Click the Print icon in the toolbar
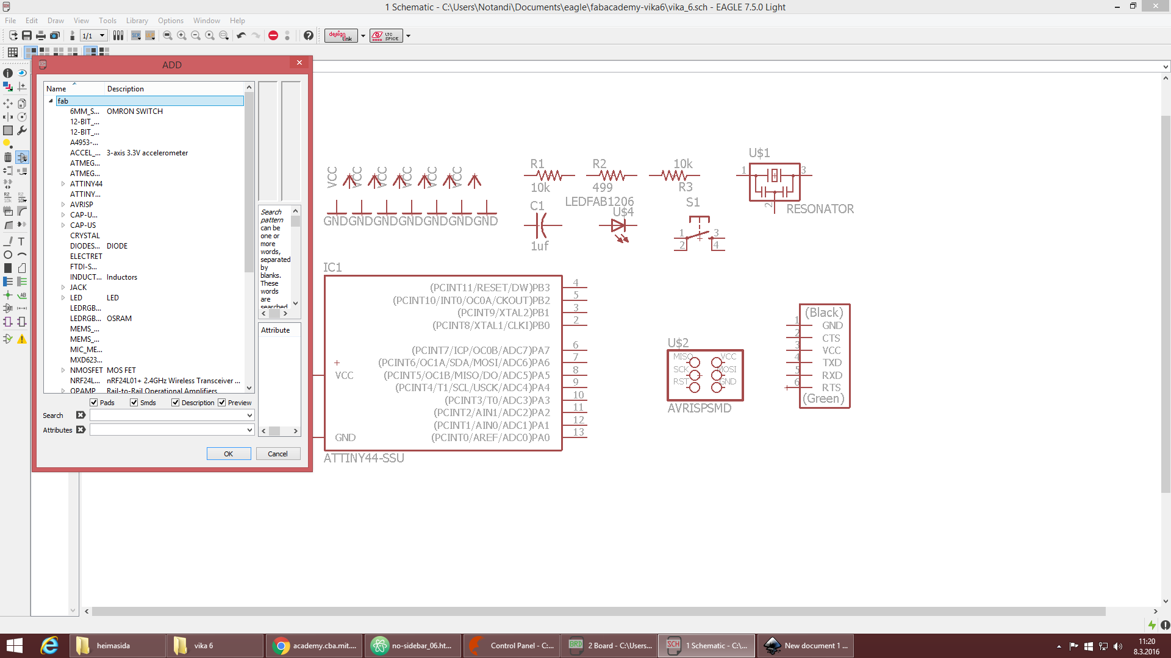 click(41, 35)
